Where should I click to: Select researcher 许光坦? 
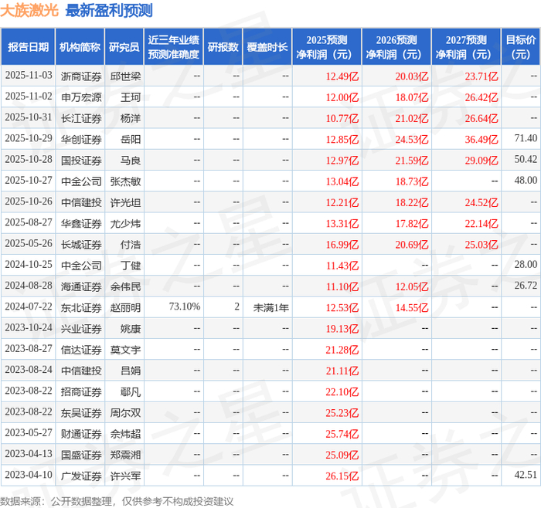pos(125,202)
